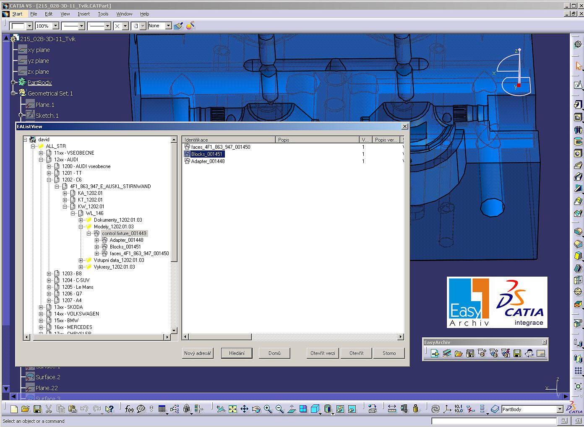Click the Zoom In magnifier
The height and width of the screenshot is (427, 584).
coord(268,409)
